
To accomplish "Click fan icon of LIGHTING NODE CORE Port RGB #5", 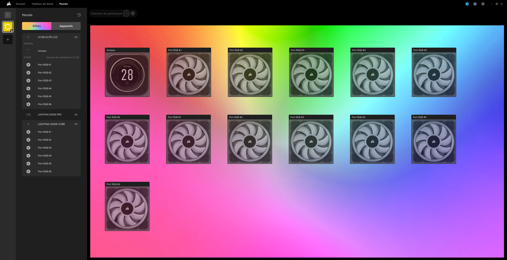I will 28,163.
